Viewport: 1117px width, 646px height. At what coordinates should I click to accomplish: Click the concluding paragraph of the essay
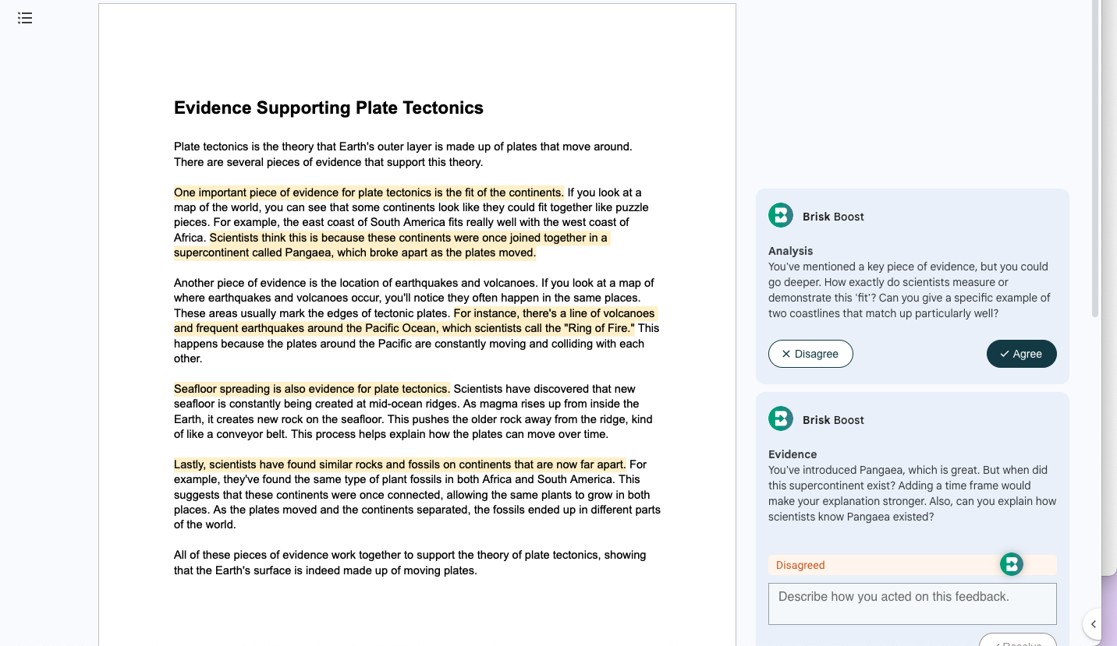(410, 563)
